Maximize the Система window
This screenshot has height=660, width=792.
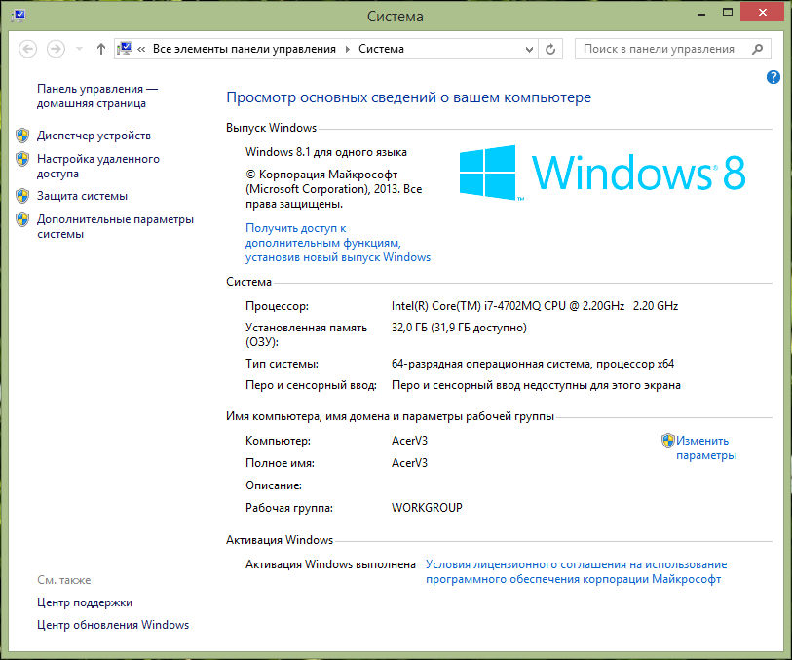[x=728, y=12]
